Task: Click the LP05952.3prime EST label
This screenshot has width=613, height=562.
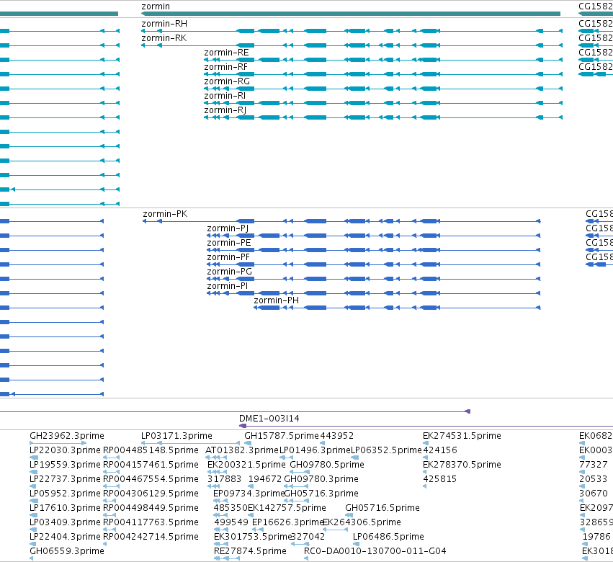Action: coord(65,494)
